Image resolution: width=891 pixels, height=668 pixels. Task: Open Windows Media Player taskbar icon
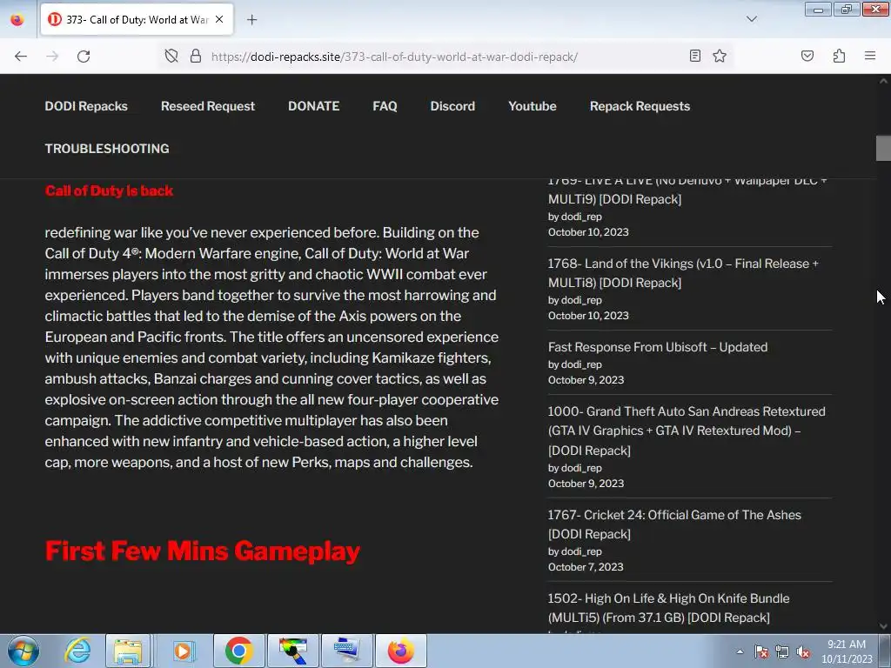183,651
